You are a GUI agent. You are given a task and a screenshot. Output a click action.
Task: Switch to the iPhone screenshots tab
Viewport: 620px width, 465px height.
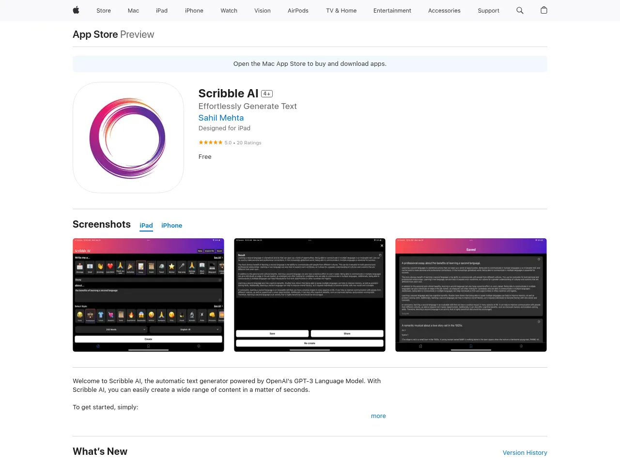click(x=172, y=225)
